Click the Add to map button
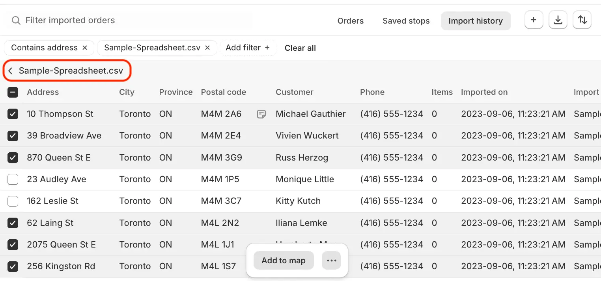 click(284, 261)
